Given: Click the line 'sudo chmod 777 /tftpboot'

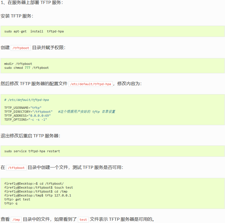Looking at the screenshot, I should pos(26,68).
